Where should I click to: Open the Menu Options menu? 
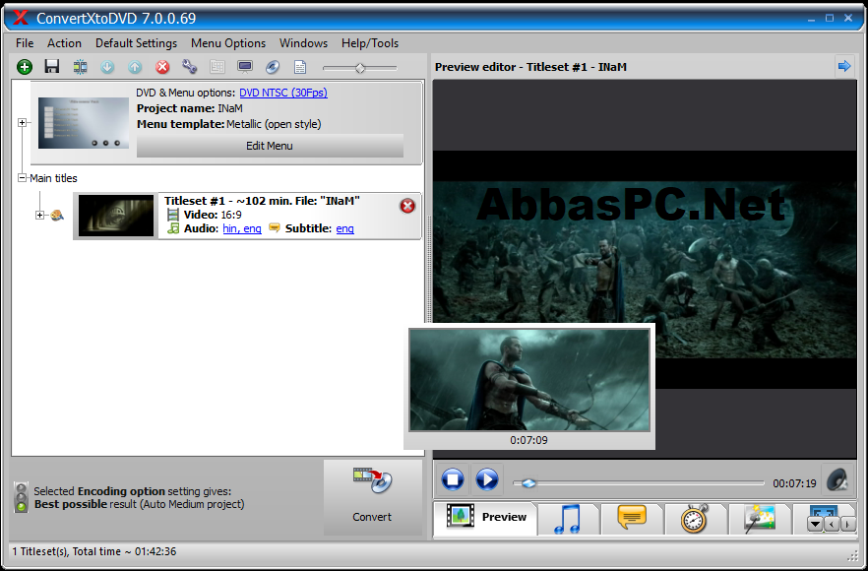(228, 43)
